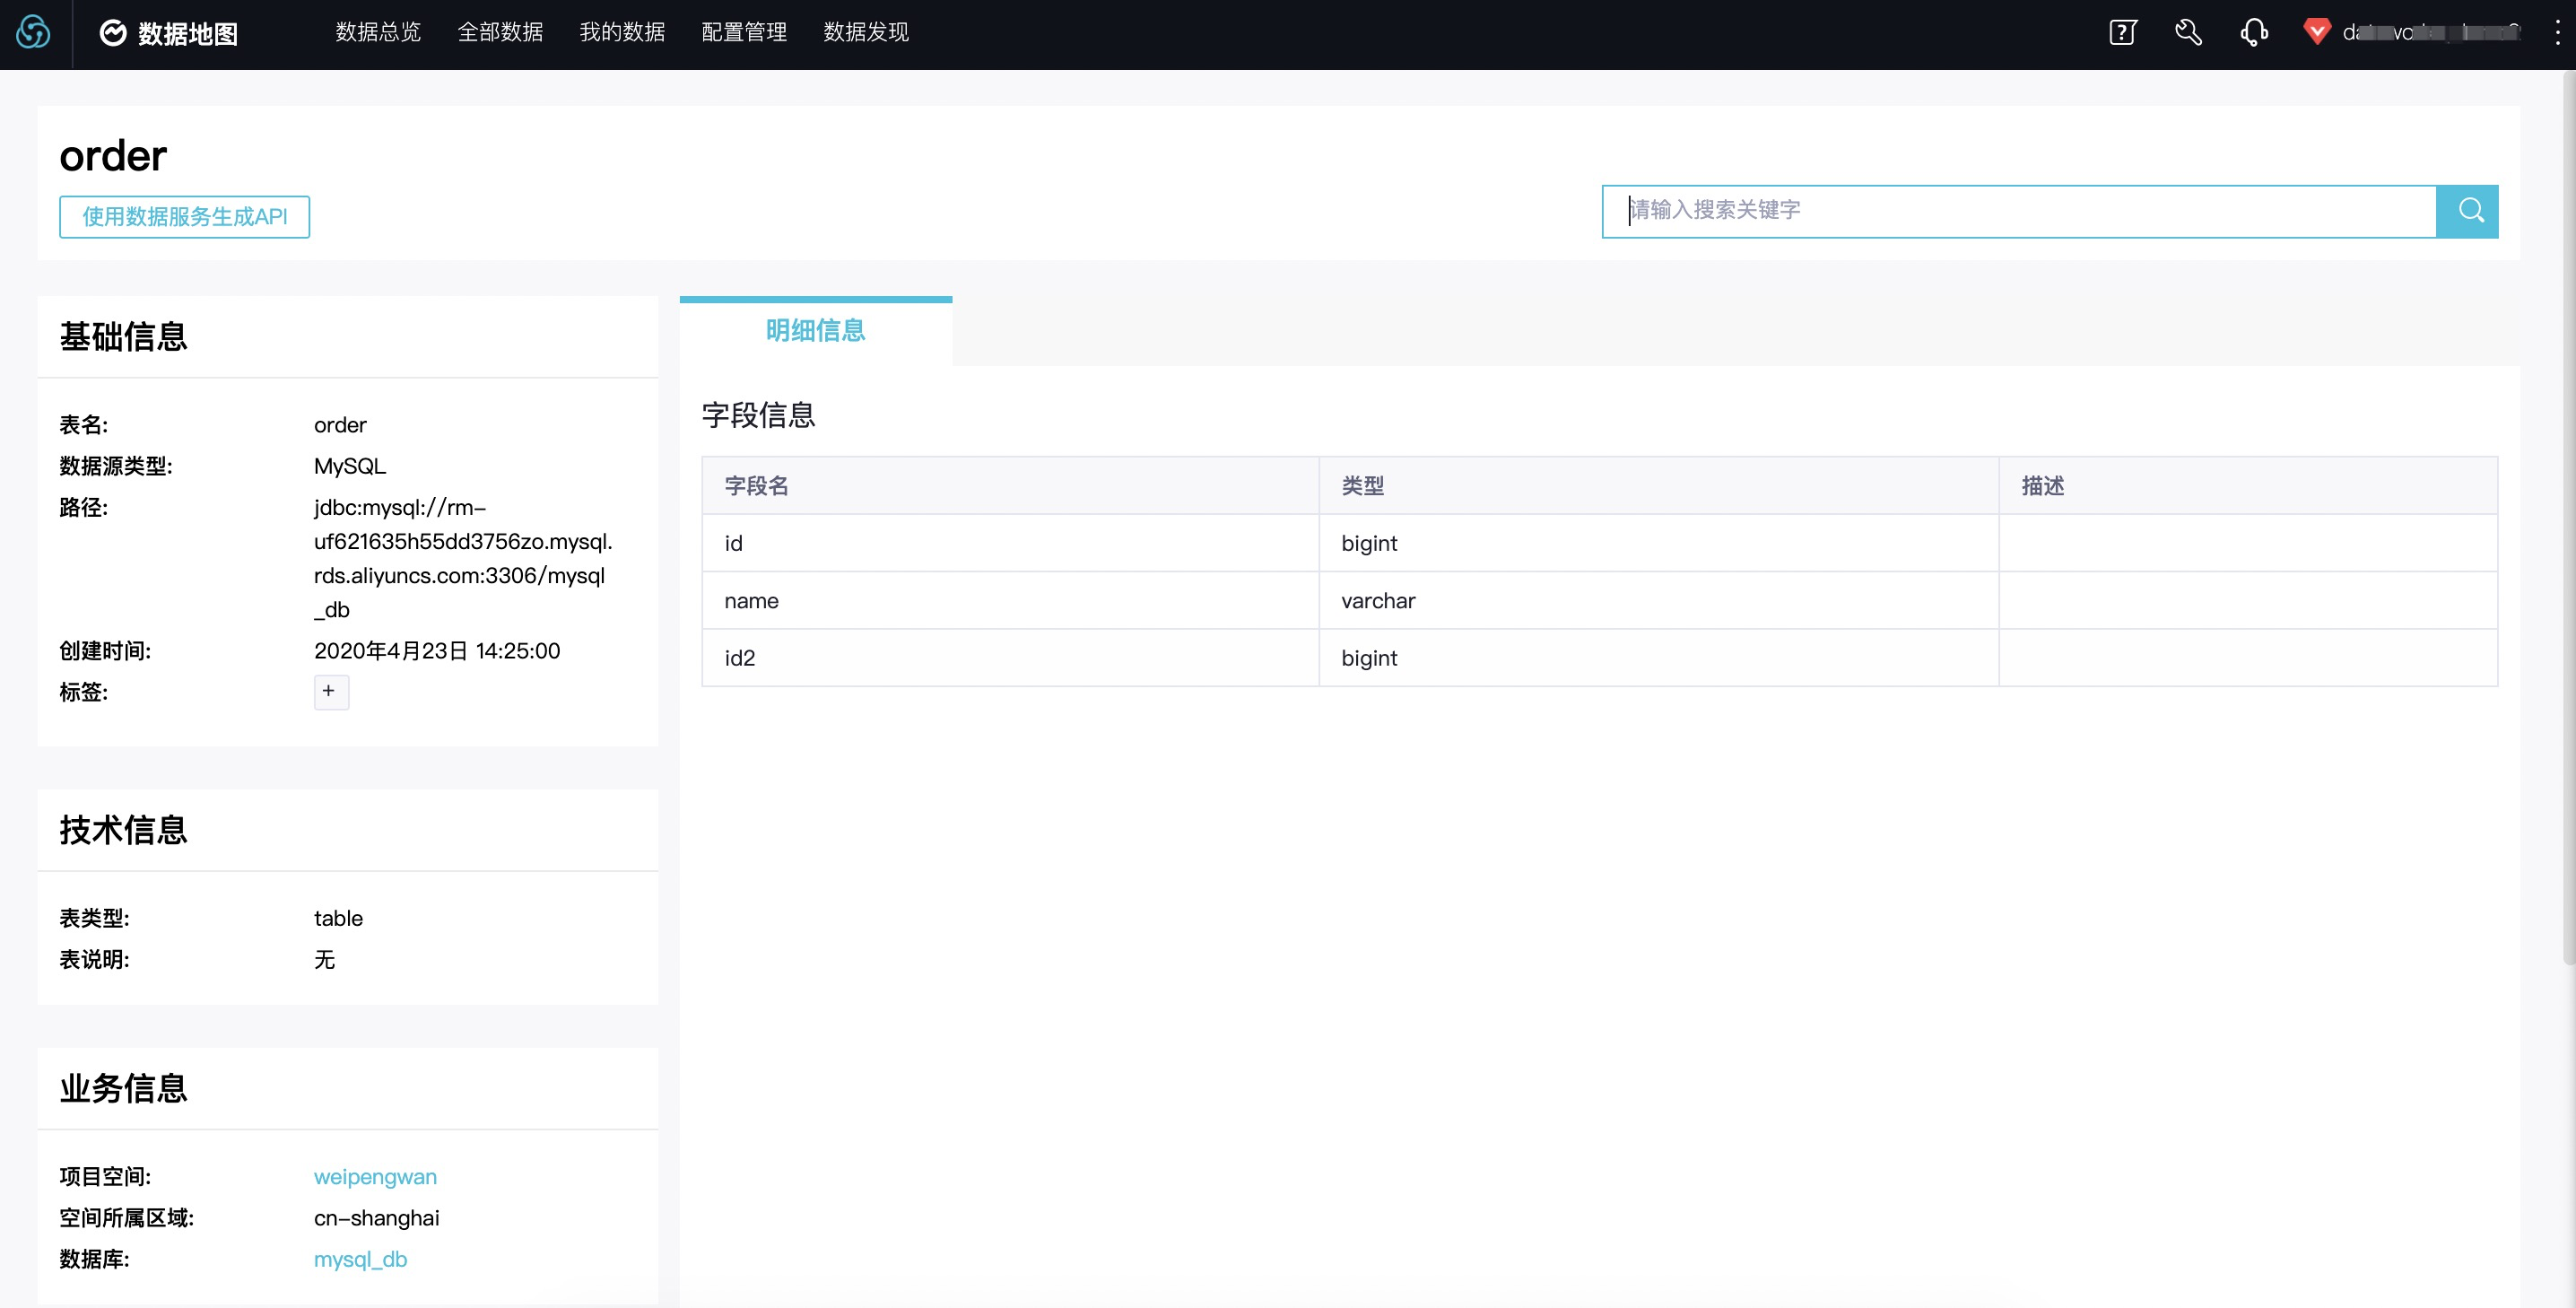Image resolution: width=2576 pixels, height=1308 pixels.
Task: Click the DataWorks logo icon
Action: 33,33
